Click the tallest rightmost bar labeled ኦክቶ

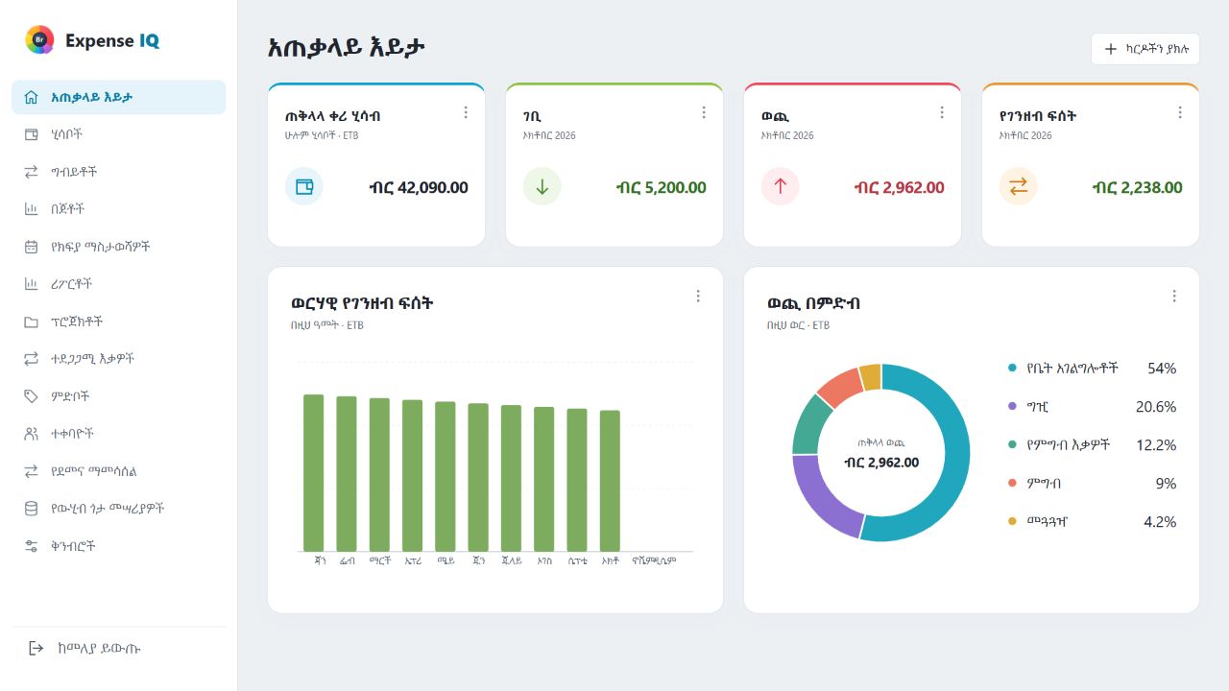(610, 481)
